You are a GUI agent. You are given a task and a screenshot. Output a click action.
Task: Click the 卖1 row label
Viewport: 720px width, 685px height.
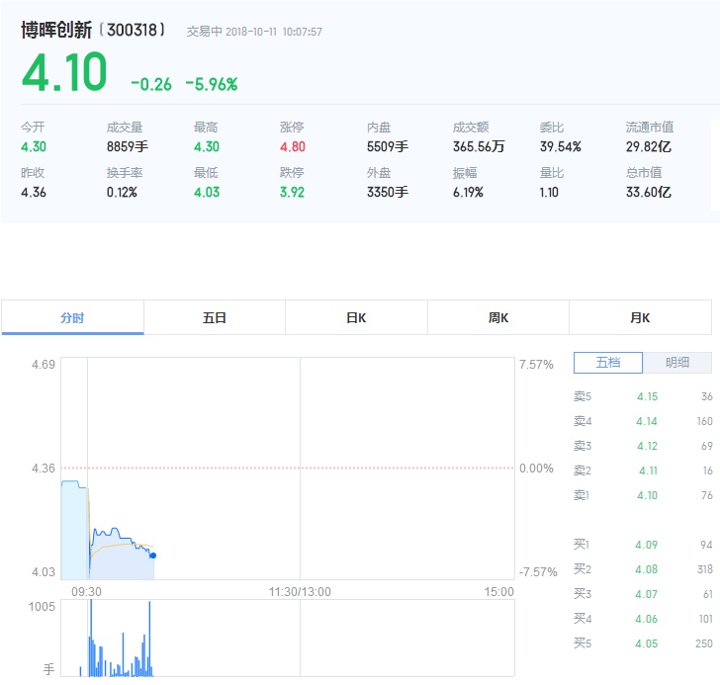pyautogui.click(x=582, y=495)
